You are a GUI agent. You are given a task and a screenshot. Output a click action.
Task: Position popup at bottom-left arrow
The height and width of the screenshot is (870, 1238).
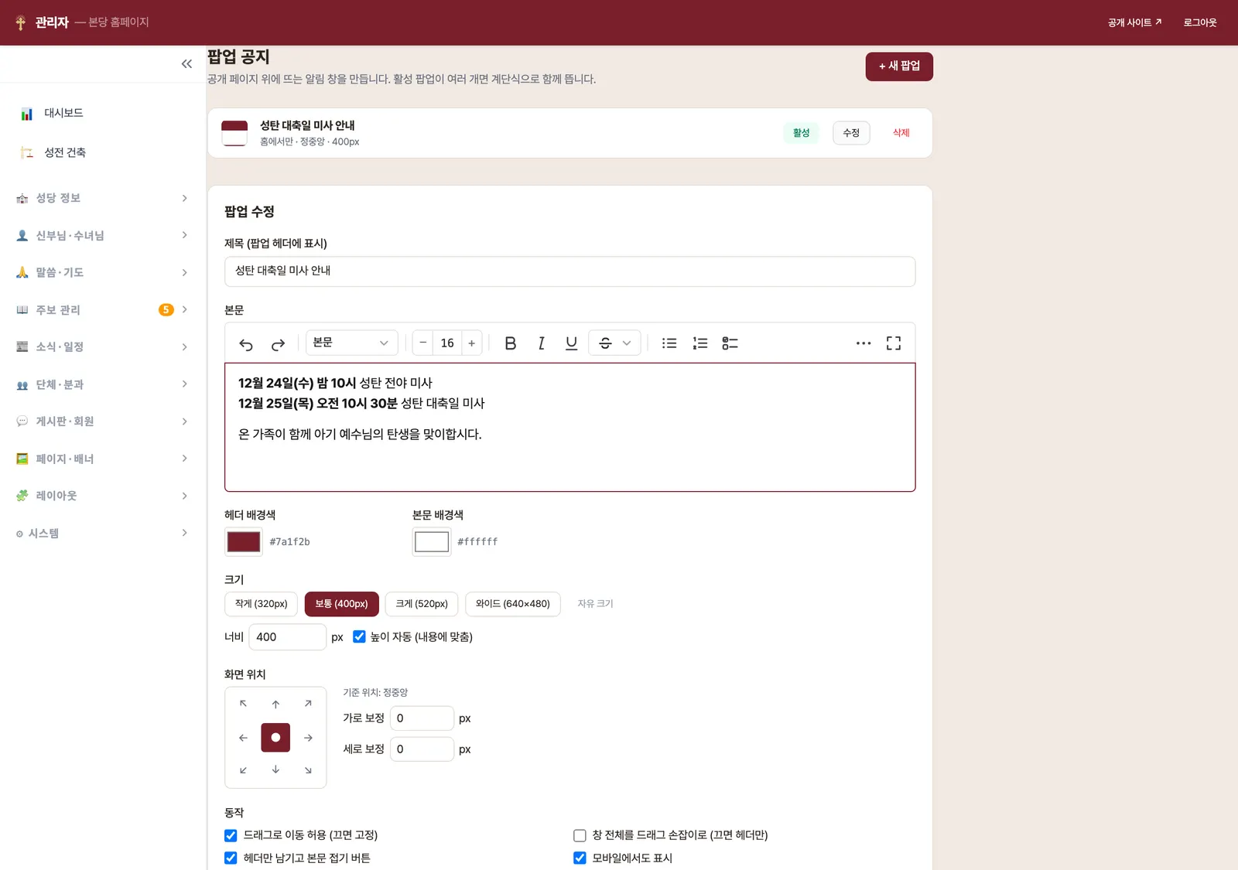[x=243, y=770]
